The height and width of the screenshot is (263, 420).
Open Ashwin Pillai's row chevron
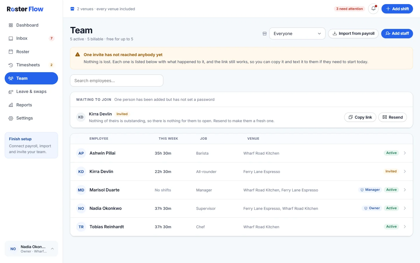405,153
